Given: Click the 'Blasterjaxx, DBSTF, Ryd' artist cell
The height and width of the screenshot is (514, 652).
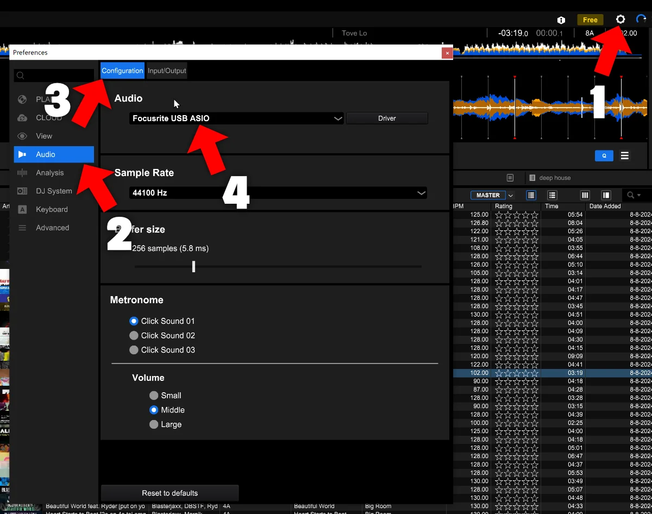Looking at the screenshot, I should pyautogui.click(x=185, y=506).
